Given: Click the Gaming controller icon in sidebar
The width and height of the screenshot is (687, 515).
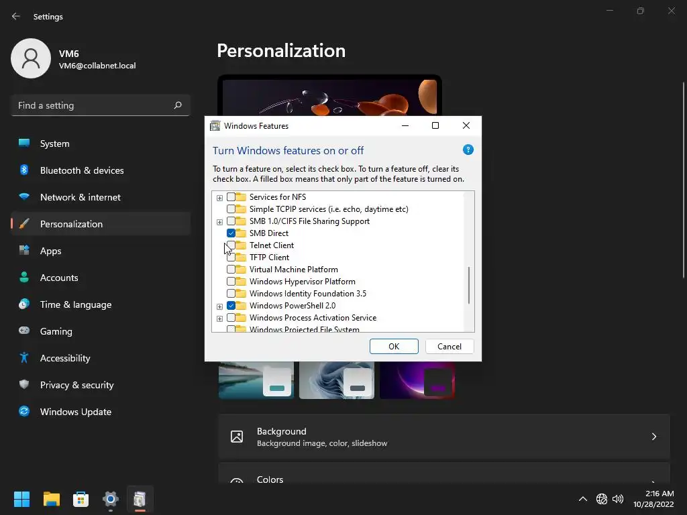Looking at the screenshot, I should tap(24, 331).
